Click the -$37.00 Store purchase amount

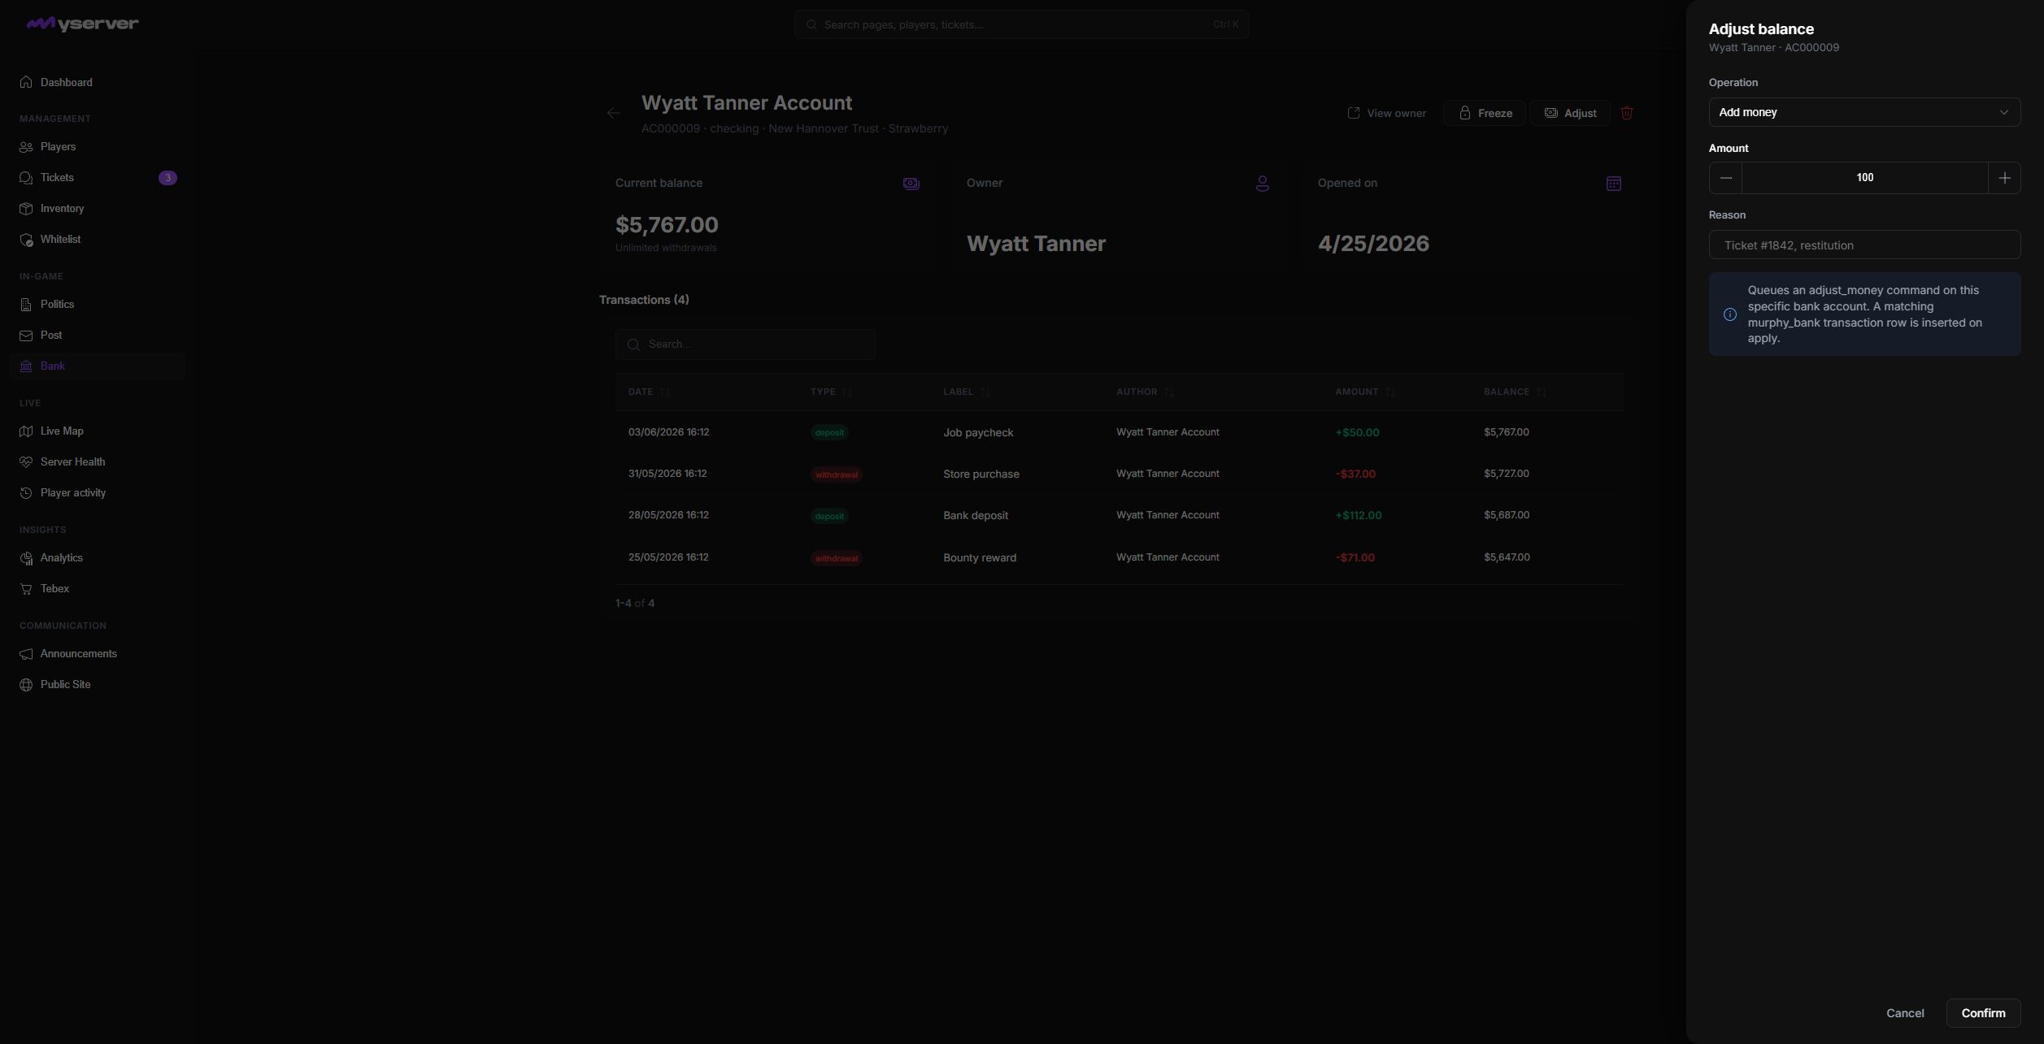(x=1355, y=474)
